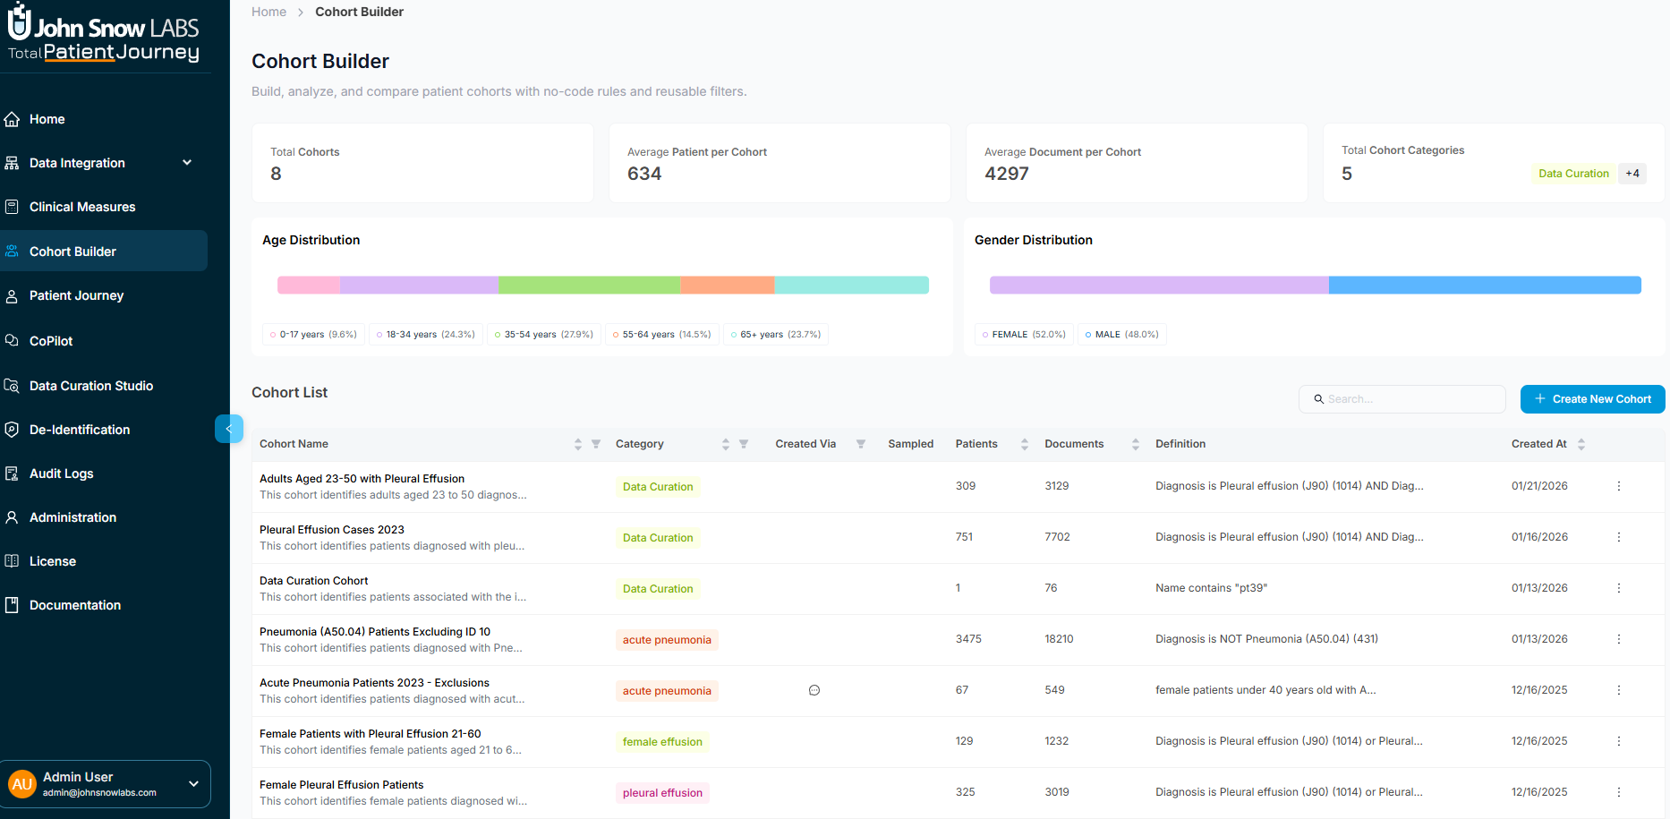Open the Data Integration sidebar section
Screen dimensions: 1670x819
[x=76, y=163]
